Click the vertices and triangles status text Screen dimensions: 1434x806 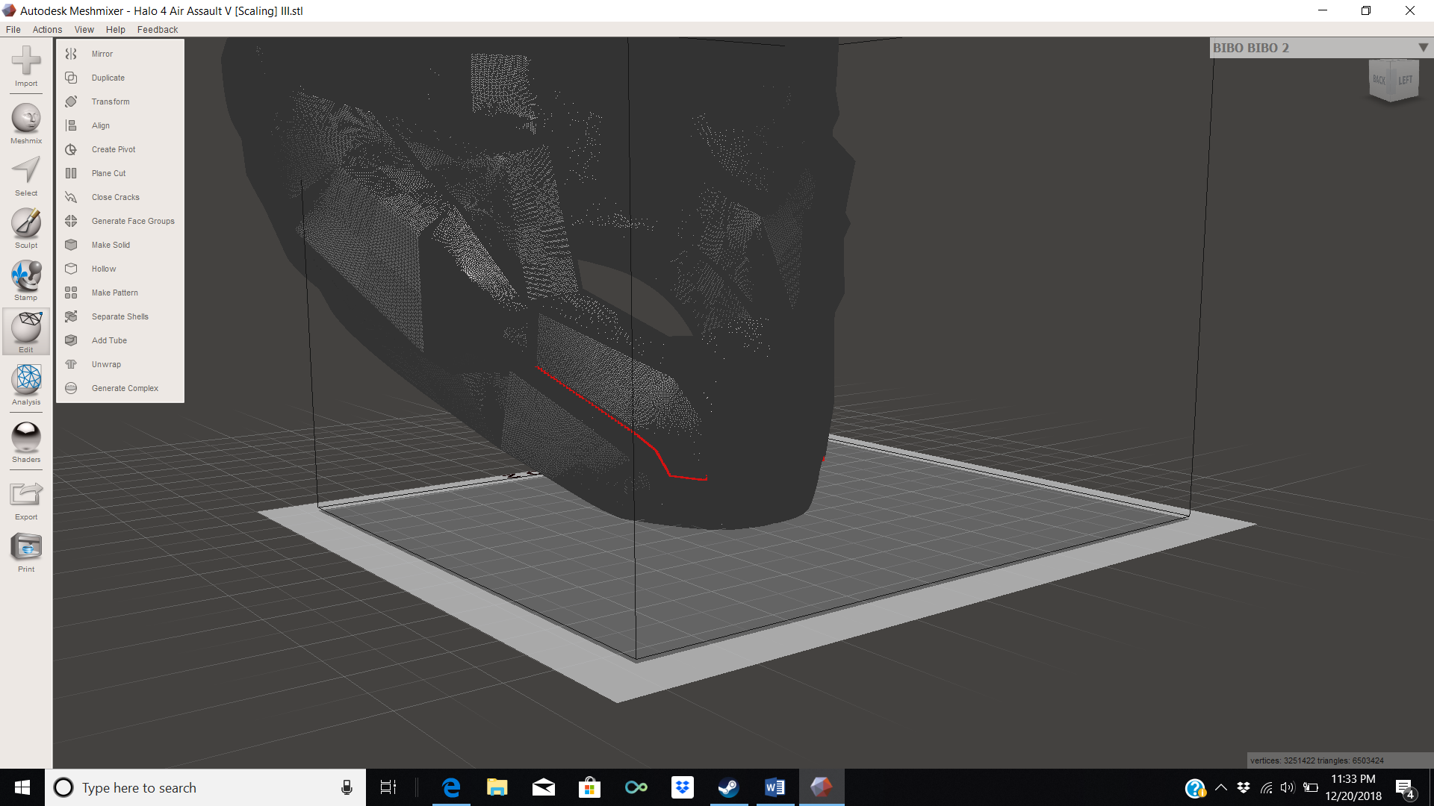tap(1317, 760)
